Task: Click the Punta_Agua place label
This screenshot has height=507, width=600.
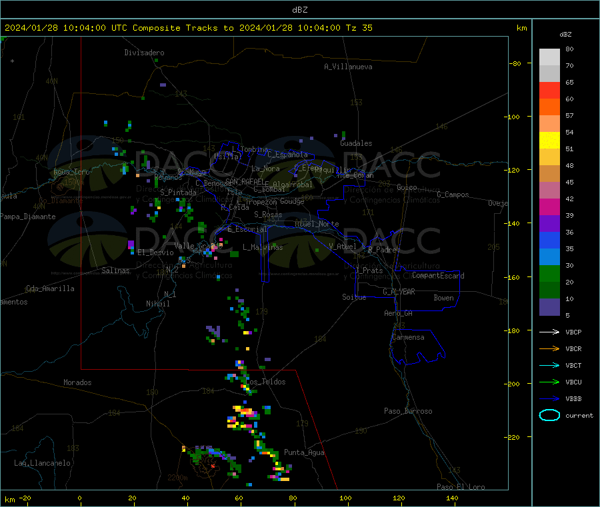Action: point(304,452)
